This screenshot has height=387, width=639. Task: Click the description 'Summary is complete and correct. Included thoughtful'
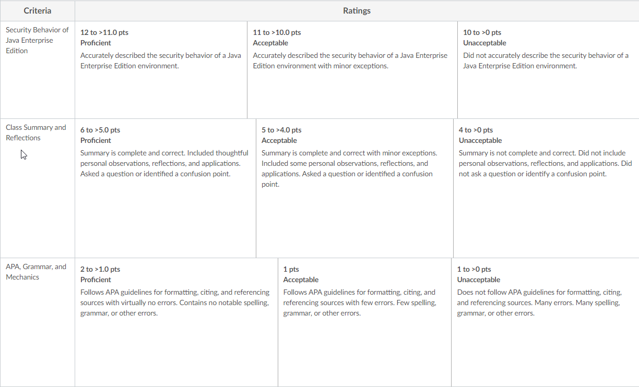tap(164, 153)
